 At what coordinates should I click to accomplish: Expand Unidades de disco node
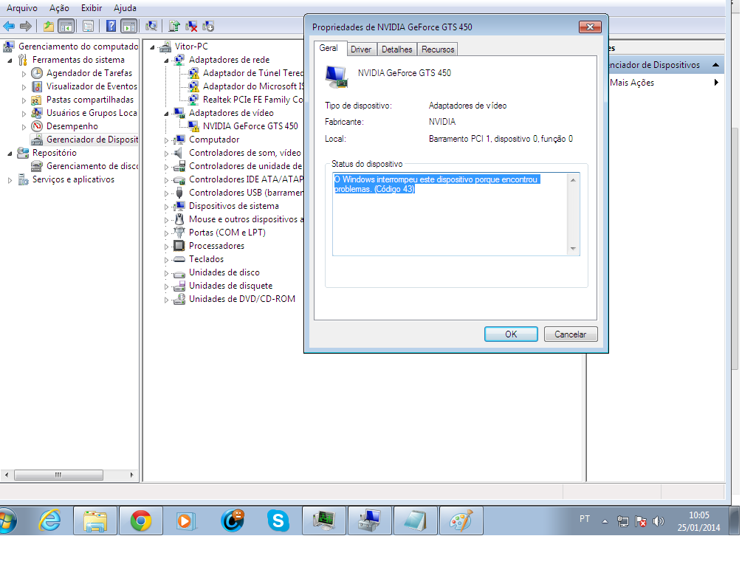[x=166, y=273]
